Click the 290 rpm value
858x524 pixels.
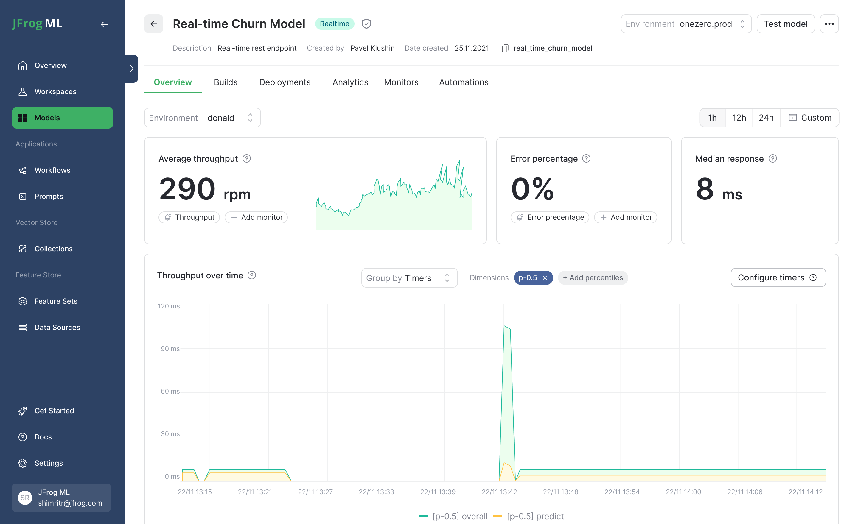tap(205, 189)
